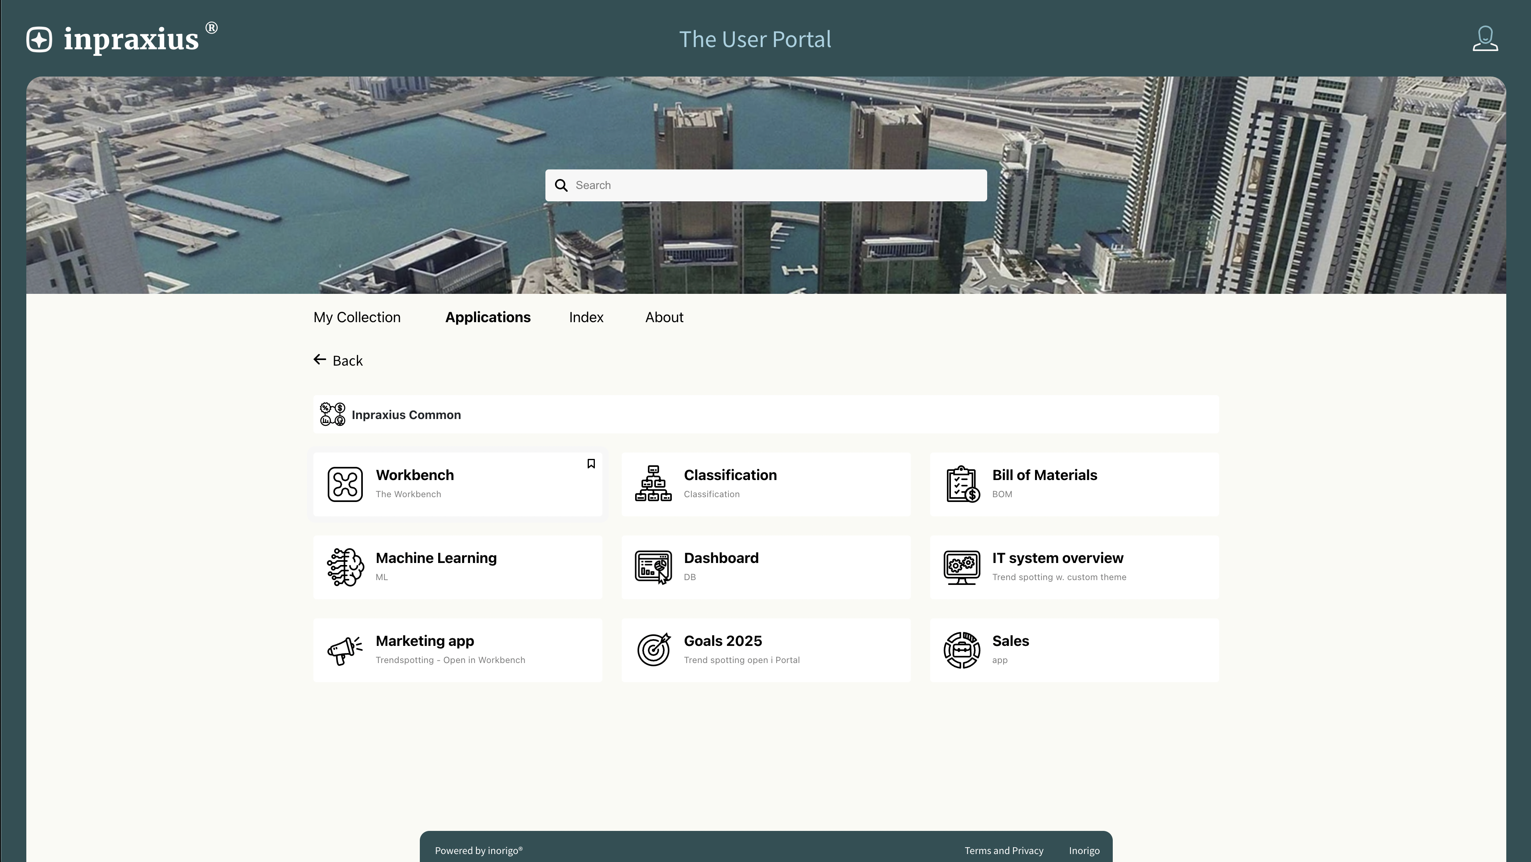Image resolution: width=1531 pixels, height=862 pixels.
Task: Go to the About tab
Action: 664,317
